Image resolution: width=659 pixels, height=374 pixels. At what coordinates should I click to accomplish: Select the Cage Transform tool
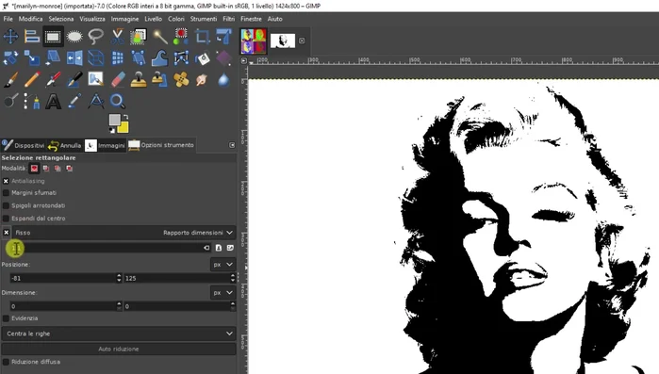181,57
